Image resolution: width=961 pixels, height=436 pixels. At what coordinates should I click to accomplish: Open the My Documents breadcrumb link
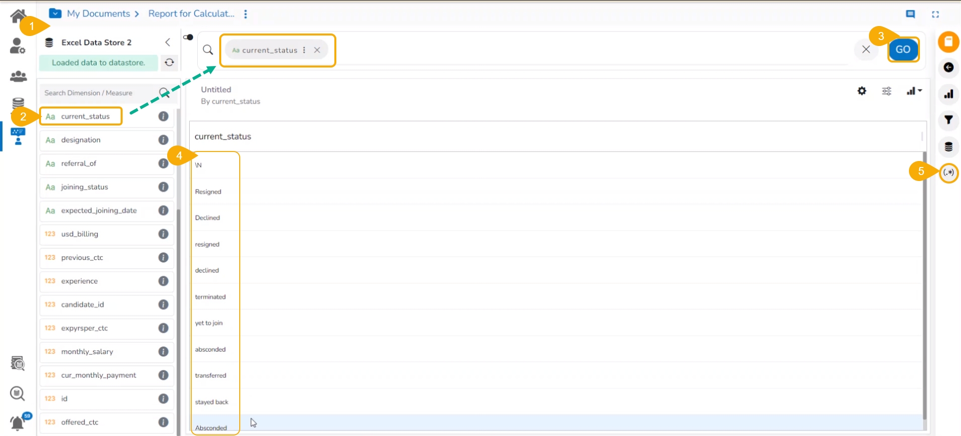pos(99,13)
